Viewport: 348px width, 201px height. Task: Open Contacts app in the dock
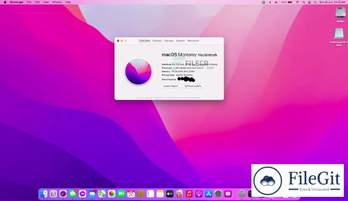[141, 194]
